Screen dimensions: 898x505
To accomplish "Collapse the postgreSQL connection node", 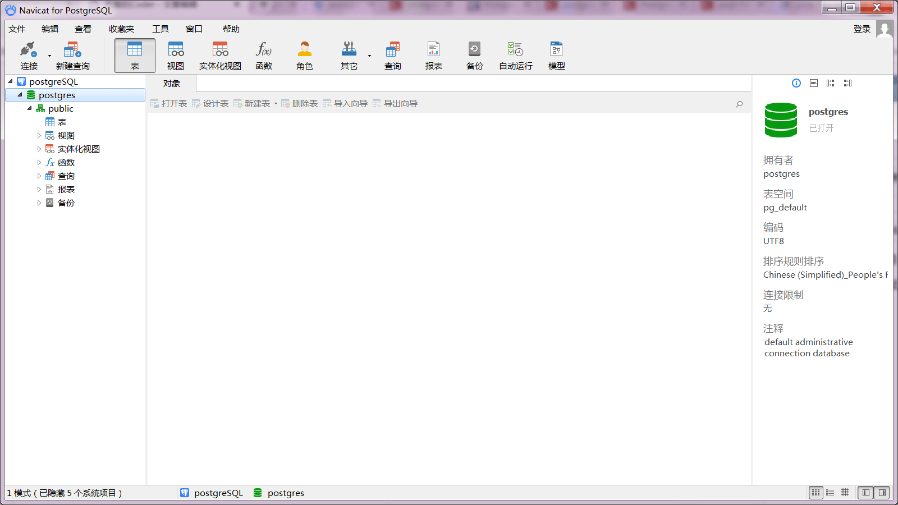I will 11,81.
